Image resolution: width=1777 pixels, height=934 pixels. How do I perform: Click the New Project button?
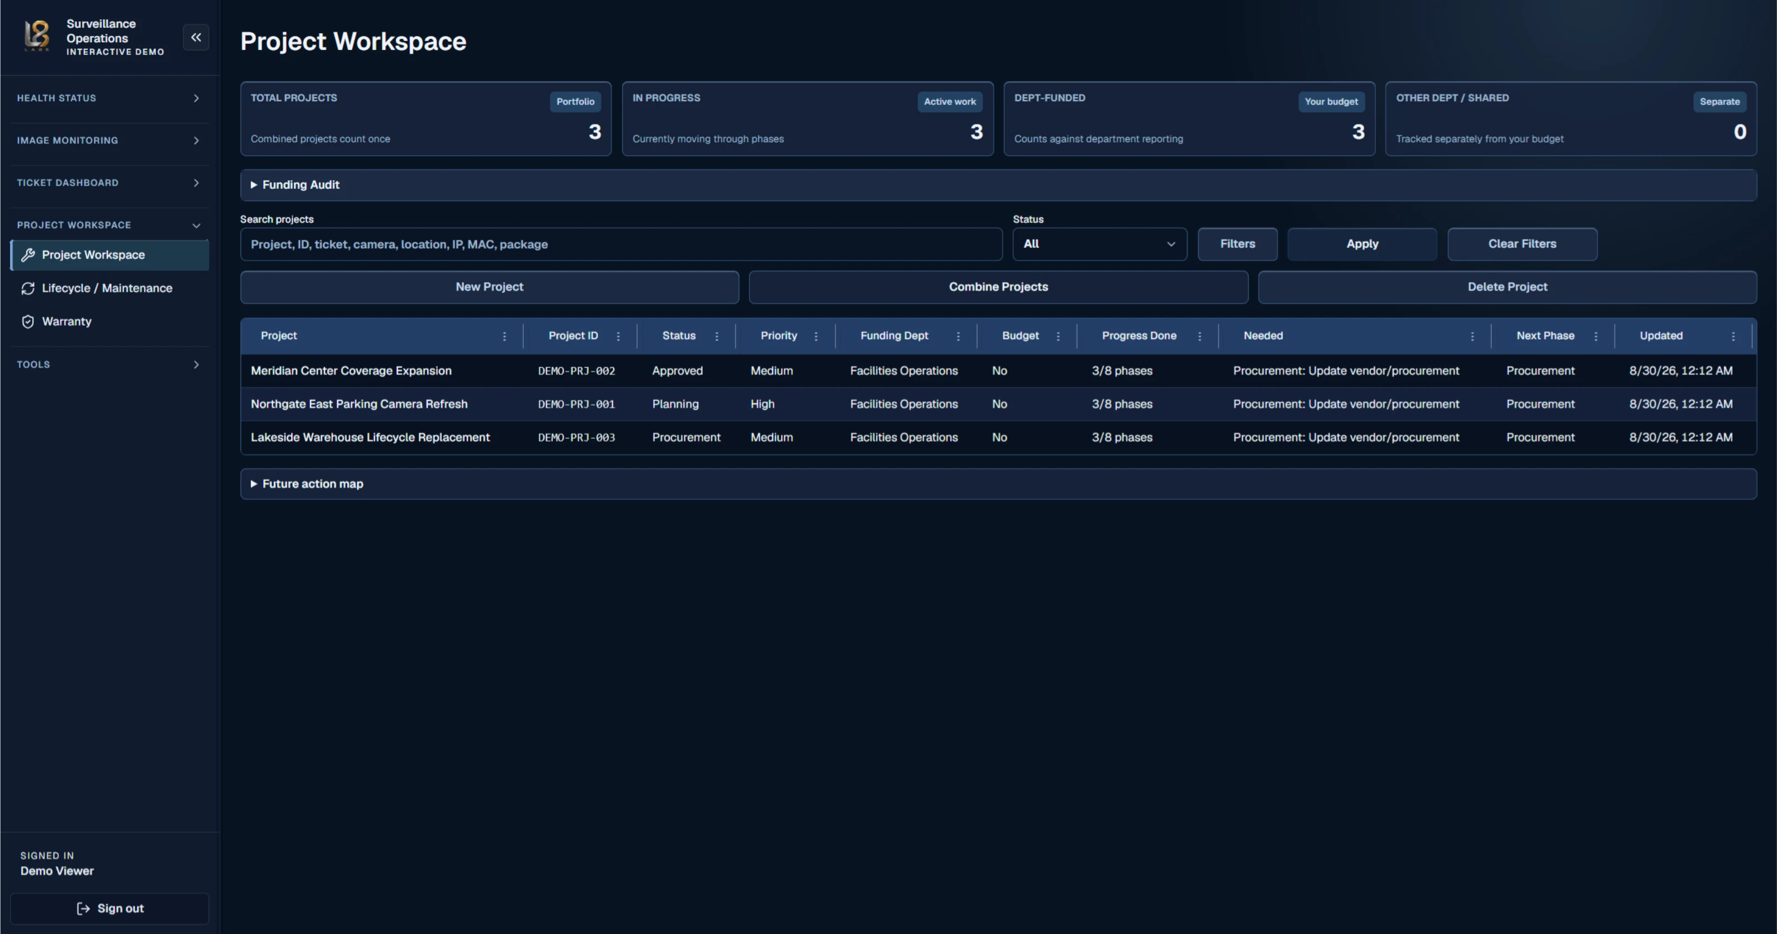pyautogui.click(x=490, y=287)
